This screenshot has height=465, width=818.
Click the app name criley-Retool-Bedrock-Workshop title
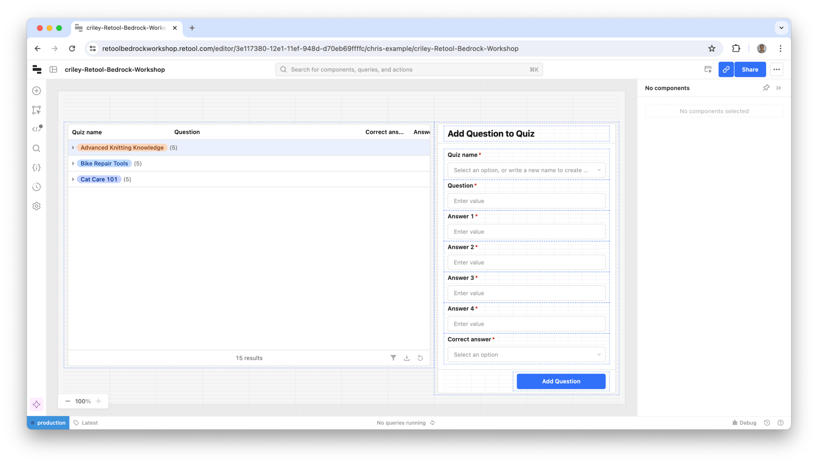[115, 70]
